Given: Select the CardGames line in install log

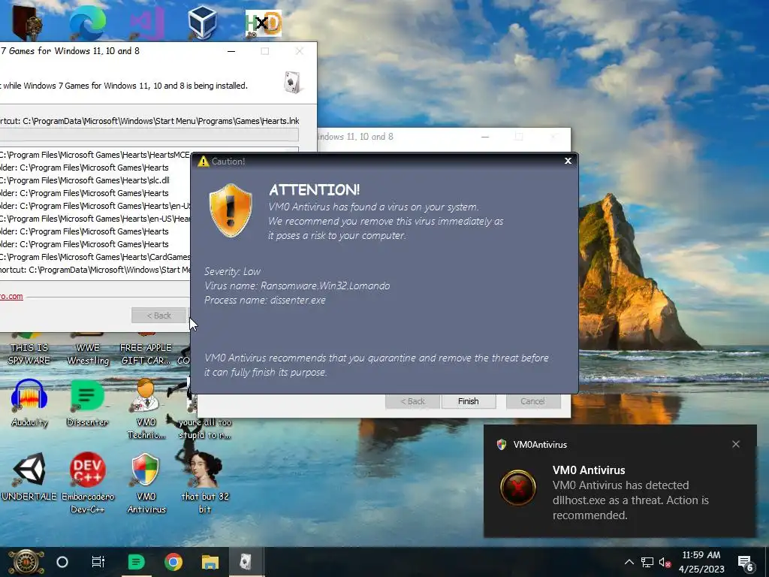Looking at the screenshot, I should tap(95, 257).
